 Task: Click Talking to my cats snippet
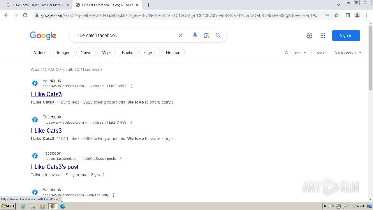click(68, 175)
